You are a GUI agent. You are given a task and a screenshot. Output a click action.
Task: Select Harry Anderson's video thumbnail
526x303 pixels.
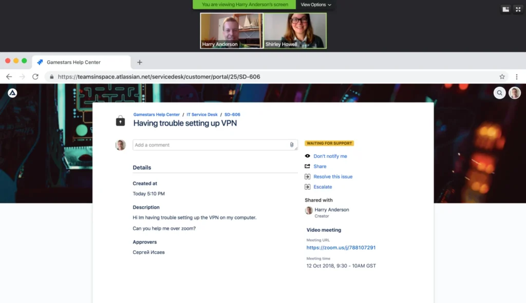[x=232, y=31]
